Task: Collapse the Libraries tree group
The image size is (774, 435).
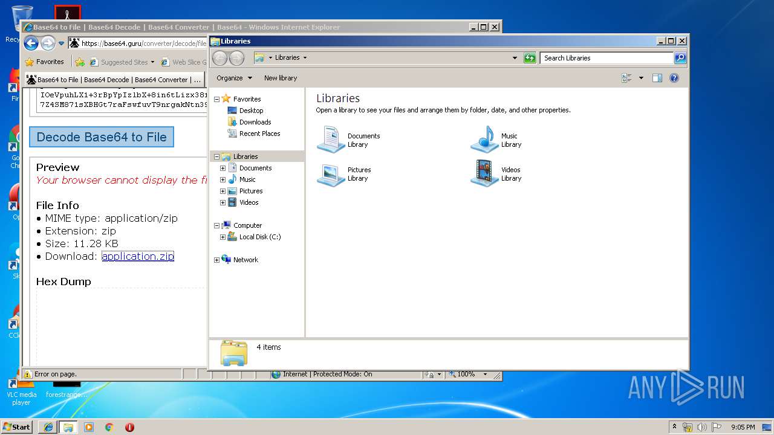Action: coord(216,156)
